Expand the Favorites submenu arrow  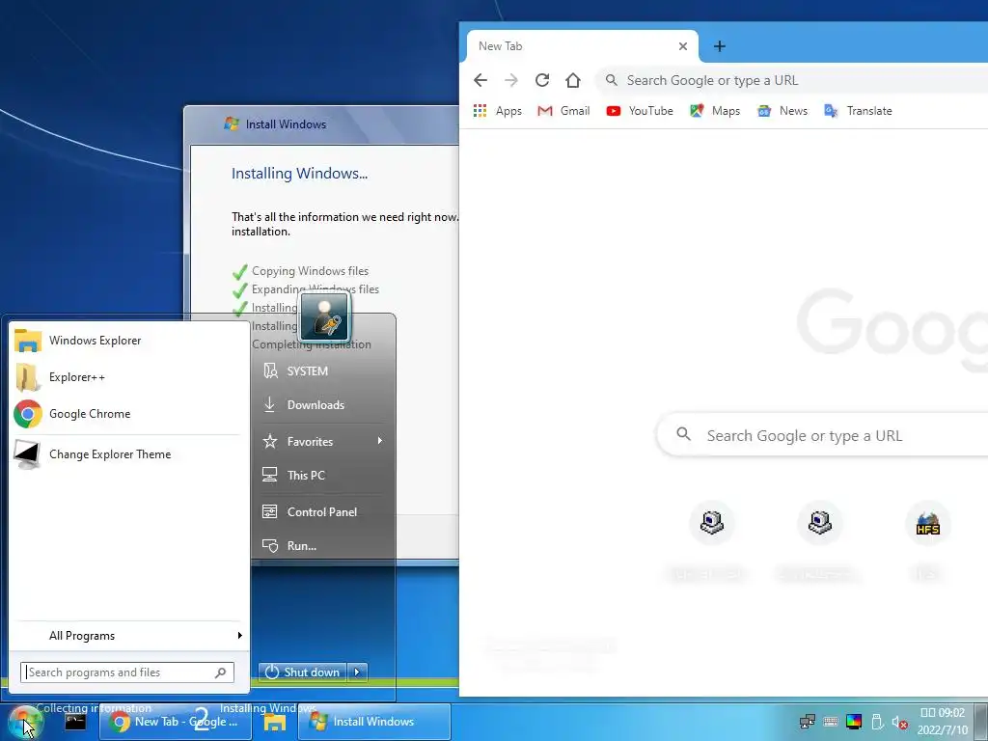380,441
